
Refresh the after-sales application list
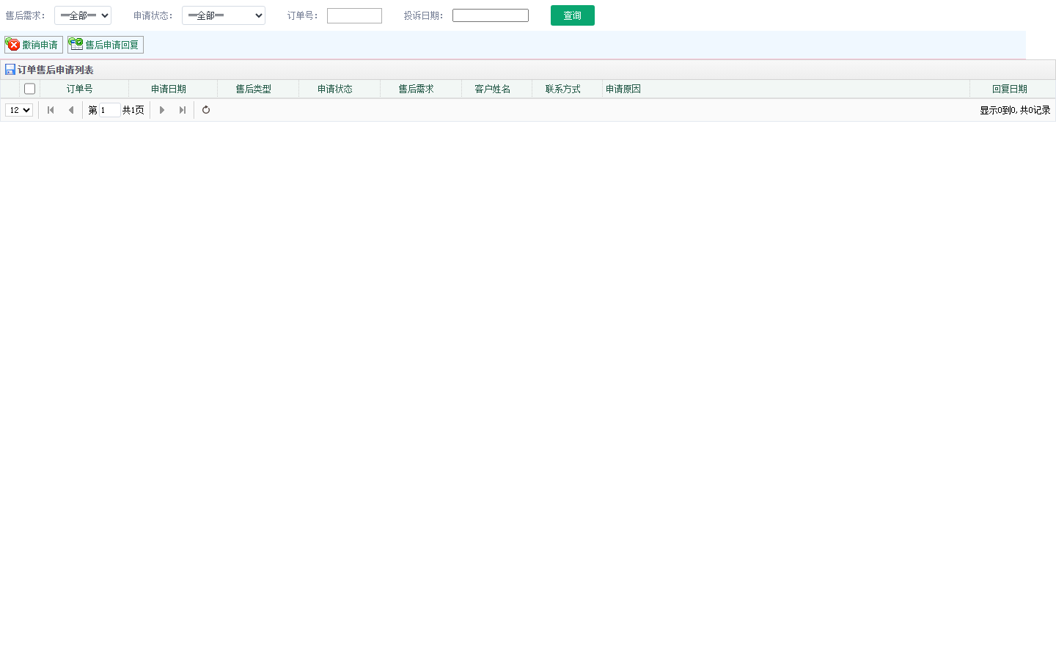click(x=206, y=110)
